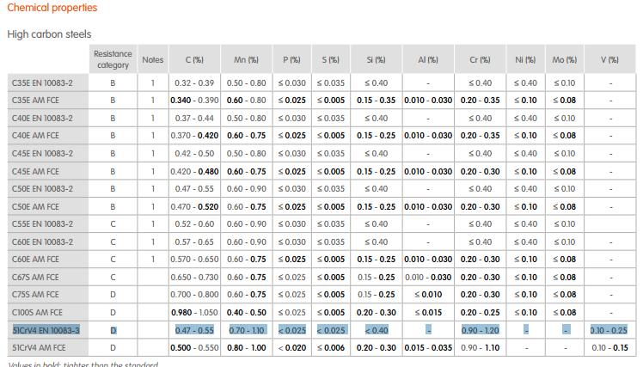Click carbon value '0.650 - 0.730'
Viewport: 643px width, 367px height.
[x=194, y=278]
